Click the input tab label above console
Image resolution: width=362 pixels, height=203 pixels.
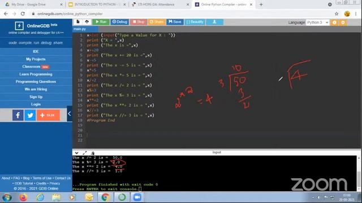(217, 152)
